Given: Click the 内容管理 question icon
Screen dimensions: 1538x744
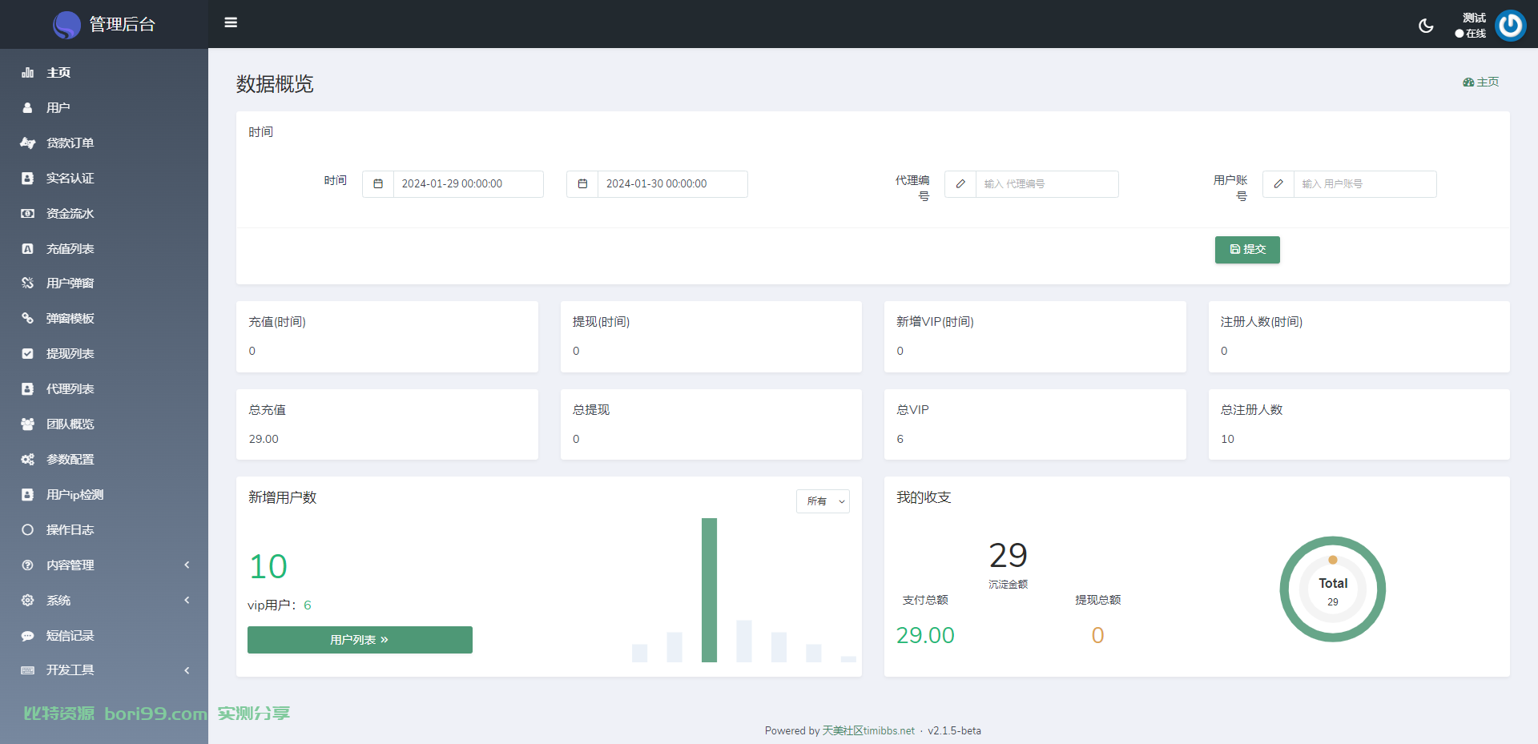Looking at the screenshot, I should [x=27, y=565].
